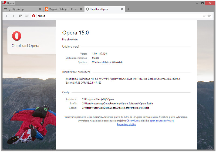Click the Profil path with AppData\Roaming
Screen dimensions: 216x152
pos(118,104)
